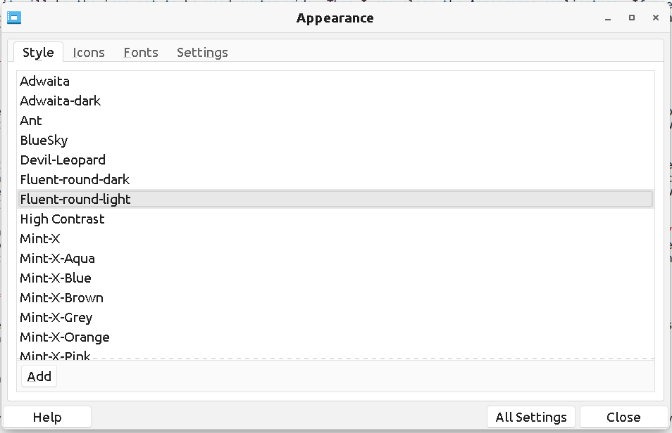Switch to the Icons tab
The width and height of the screenshot is (672, 433).
click(89, 53)
